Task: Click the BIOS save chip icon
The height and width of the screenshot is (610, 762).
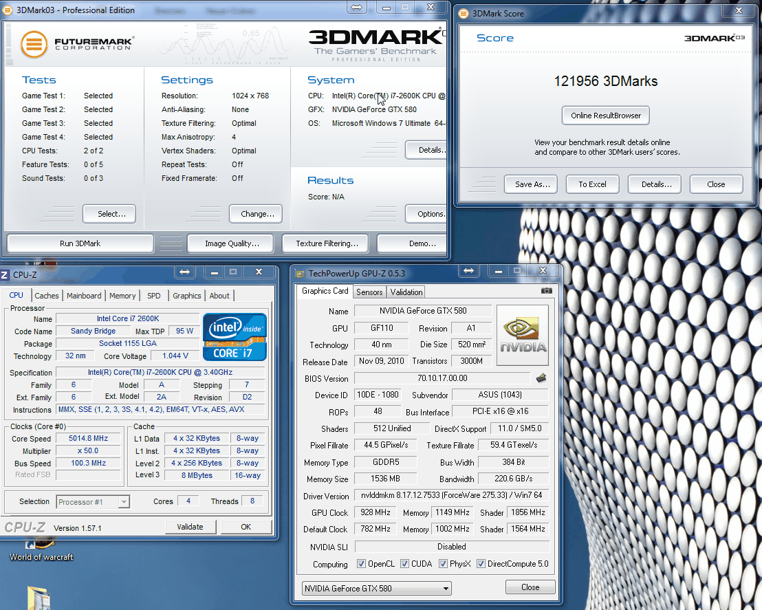Action: 541,378
